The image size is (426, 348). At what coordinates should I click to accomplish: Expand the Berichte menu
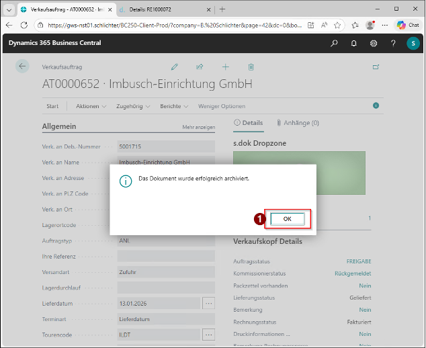(x=174, y=106)
